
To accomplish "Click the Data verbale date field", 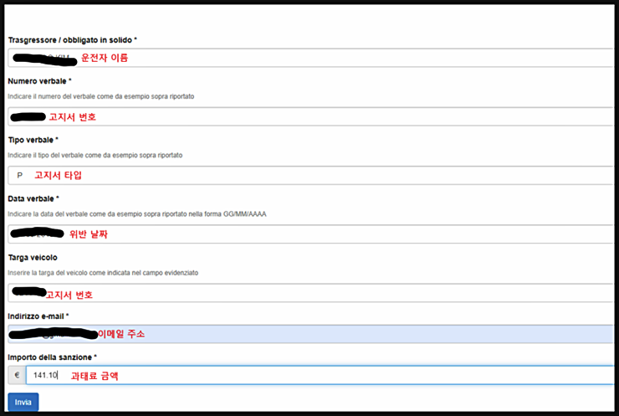I will [311, 234].
